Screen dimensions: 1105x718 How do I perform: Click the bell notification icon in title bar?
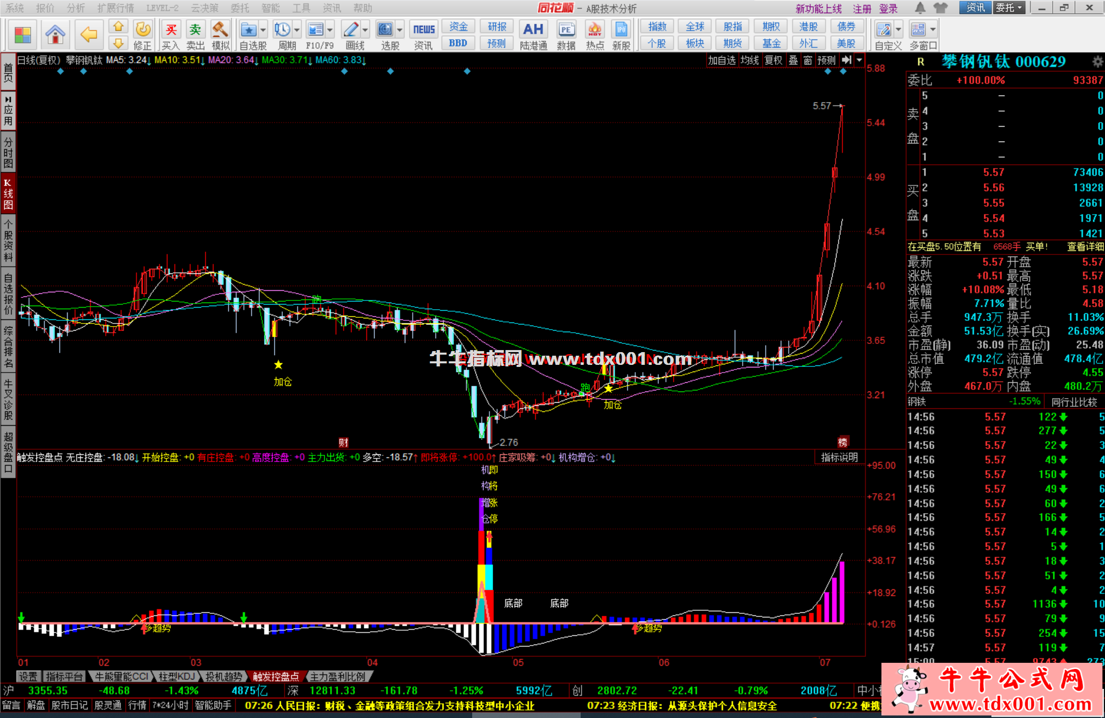pyautogui.click(x=920, y=8)
